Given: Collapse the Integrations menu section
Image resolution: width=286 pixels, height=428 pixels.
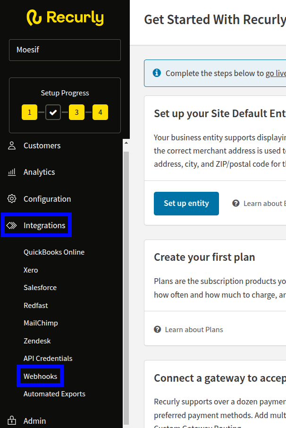Looking at the screenshot, I should (44, 226).
